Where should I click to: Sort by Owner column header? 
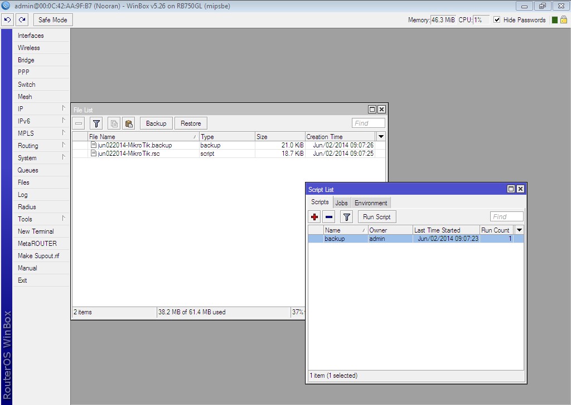[390, 230]
